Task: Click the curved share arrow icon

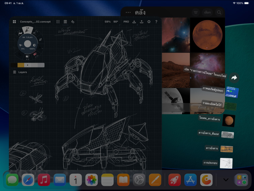Action: pos(234,78)
